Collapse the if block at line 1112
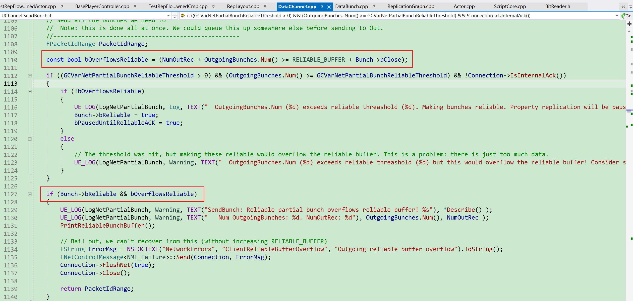The height and width of the screenshot is (301, 633). click(30, 76)
